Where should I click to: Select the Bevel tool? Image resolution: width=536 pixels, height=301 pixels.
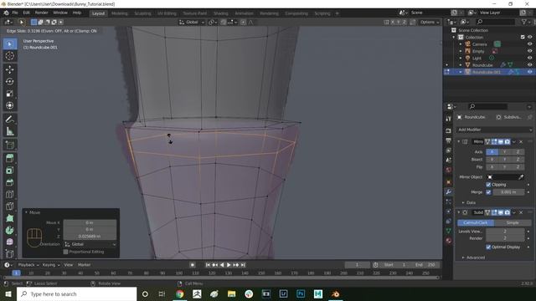9,182
